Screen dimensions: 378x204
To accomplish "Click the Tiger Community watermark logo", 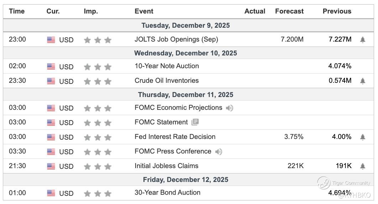I will (x=324, y=183).
